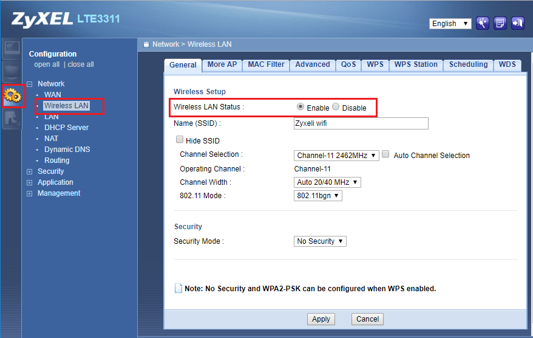The height and width of the screenshot is (338, 533).
Task: Open the language dropdown set to English
Action: 450,24
